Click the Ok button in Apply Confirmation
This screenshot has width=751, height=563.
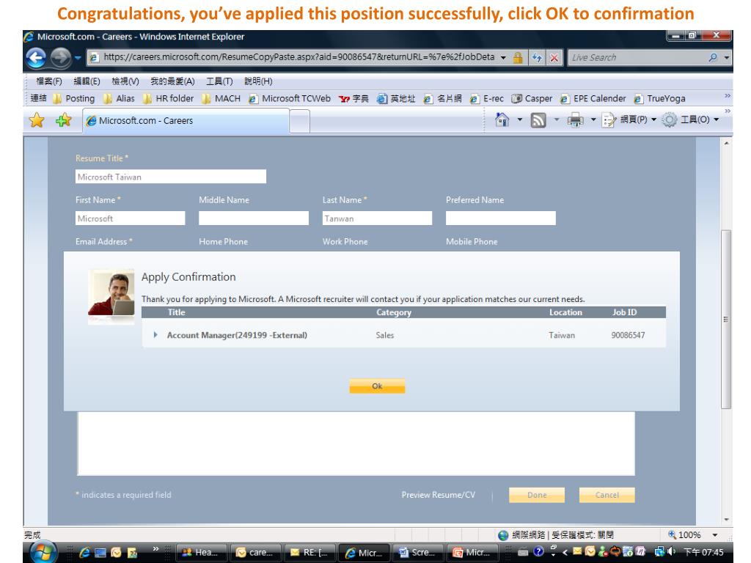click(x=378, y=386)
